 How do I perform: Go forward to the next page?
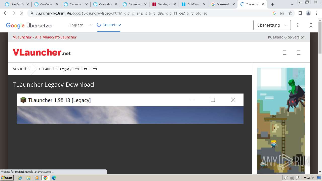(14, 13)
